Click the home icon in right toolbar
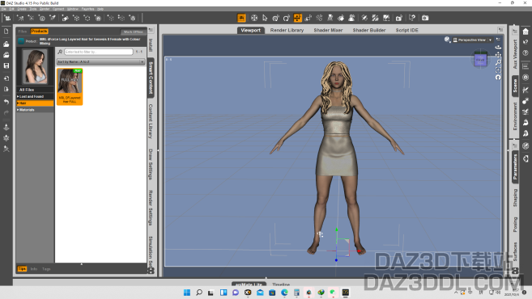The height and width of the screenshot is (299, 532). coord(526,32)
